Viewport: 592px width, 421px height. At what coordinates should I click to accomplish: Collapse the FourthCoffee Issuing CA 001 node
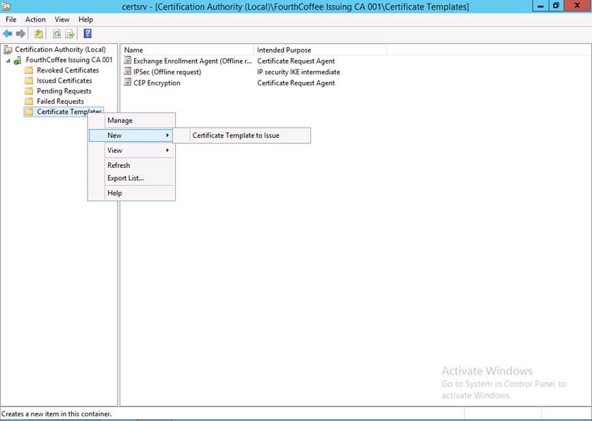8,61
